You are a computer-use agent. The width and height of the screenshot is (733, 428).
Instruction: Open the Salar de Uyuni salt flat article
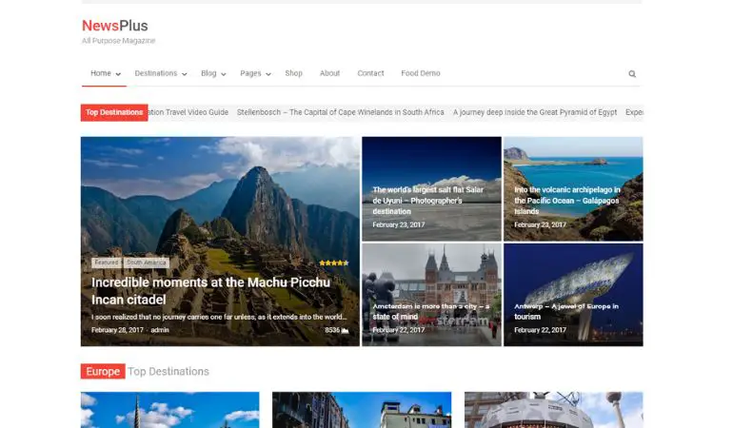pyautogui.click(x=427, y=201)
